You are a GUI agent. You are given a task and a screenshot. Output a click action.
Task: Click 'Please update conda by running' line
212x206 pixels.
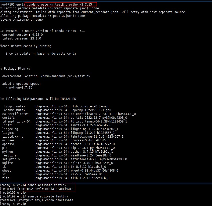[26, 46]
